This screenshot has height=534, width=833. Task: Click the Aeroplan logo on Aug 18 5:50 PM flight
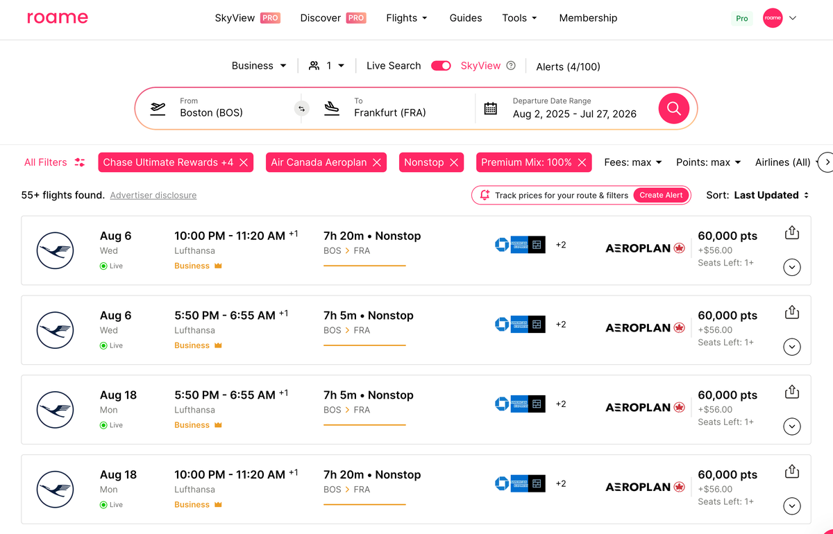tap(645, 408)
